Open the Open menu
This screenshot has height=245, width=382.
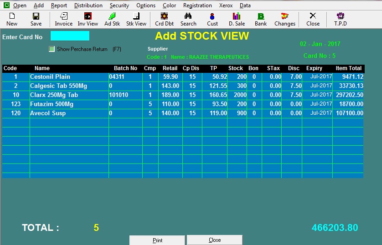click(20, 5)
